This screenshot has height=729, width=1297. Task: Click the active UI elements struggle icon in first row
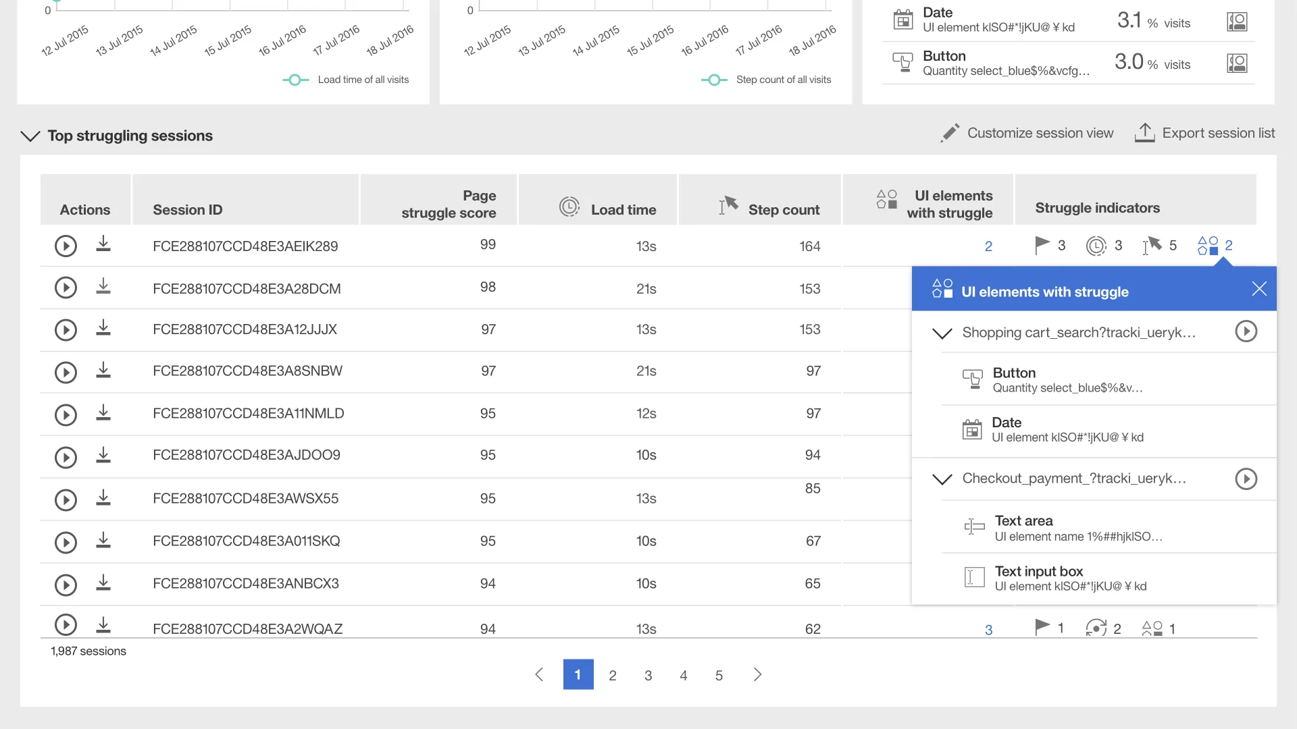(1208, 245)
